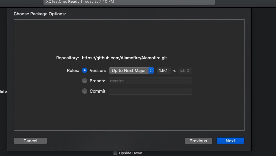Viewport: 276px width, 156px height.
Task: Select the Commit rule radio button
Action: click(x=85, y=91)
